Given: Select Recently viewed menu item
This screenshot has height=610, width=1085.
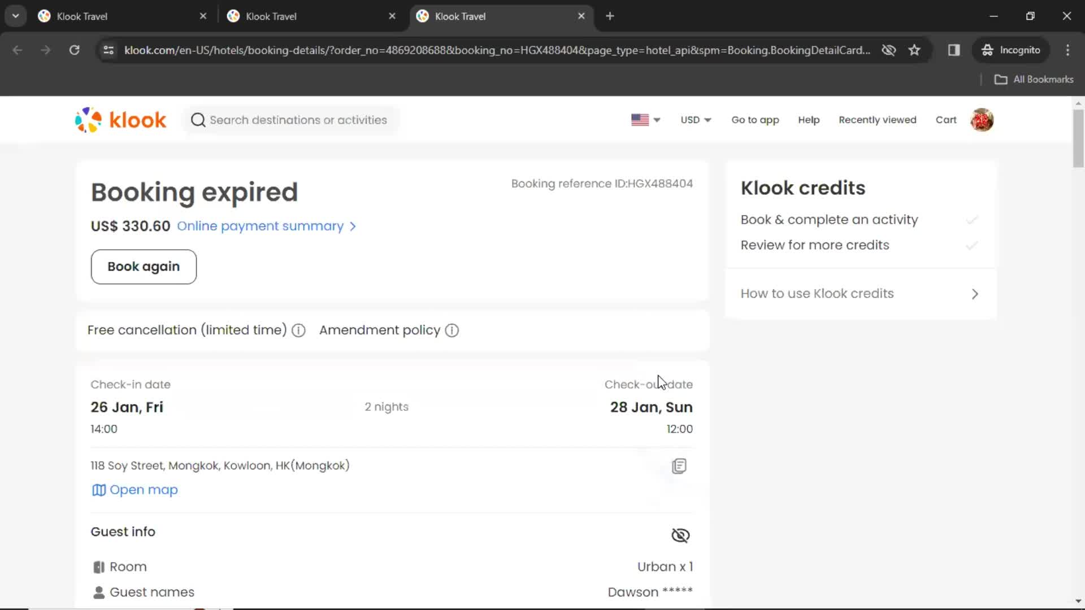Looking at the screenshot, I should (877, 120).
